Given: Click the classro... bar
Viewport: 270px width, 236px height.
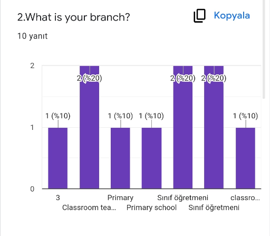Looking at the screenshot, I should (245, 158).
